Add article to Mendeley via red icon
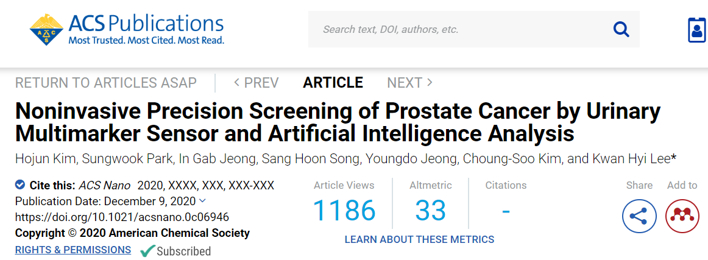The image size is (708, 260). (682, 216)
